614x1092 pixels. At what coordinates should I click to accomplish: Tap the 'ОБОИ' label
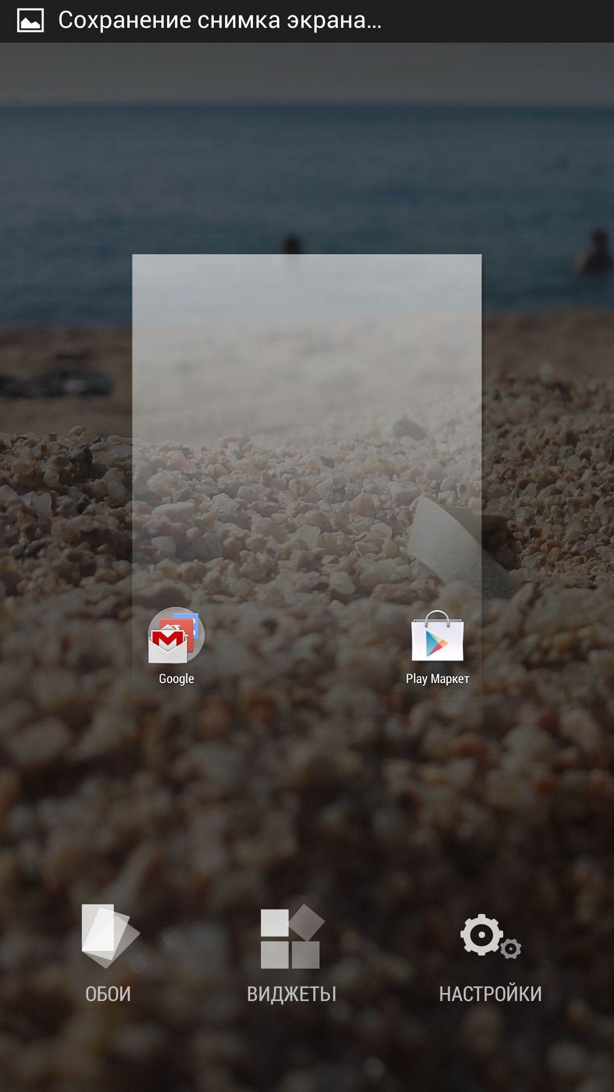click(x=108, y=994)
